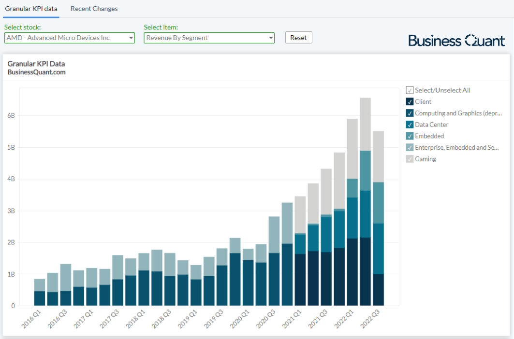514x339 pixels.
Task: Click the 2022 Q3 bar's Client segment
Action: click(x=378, y=290)
